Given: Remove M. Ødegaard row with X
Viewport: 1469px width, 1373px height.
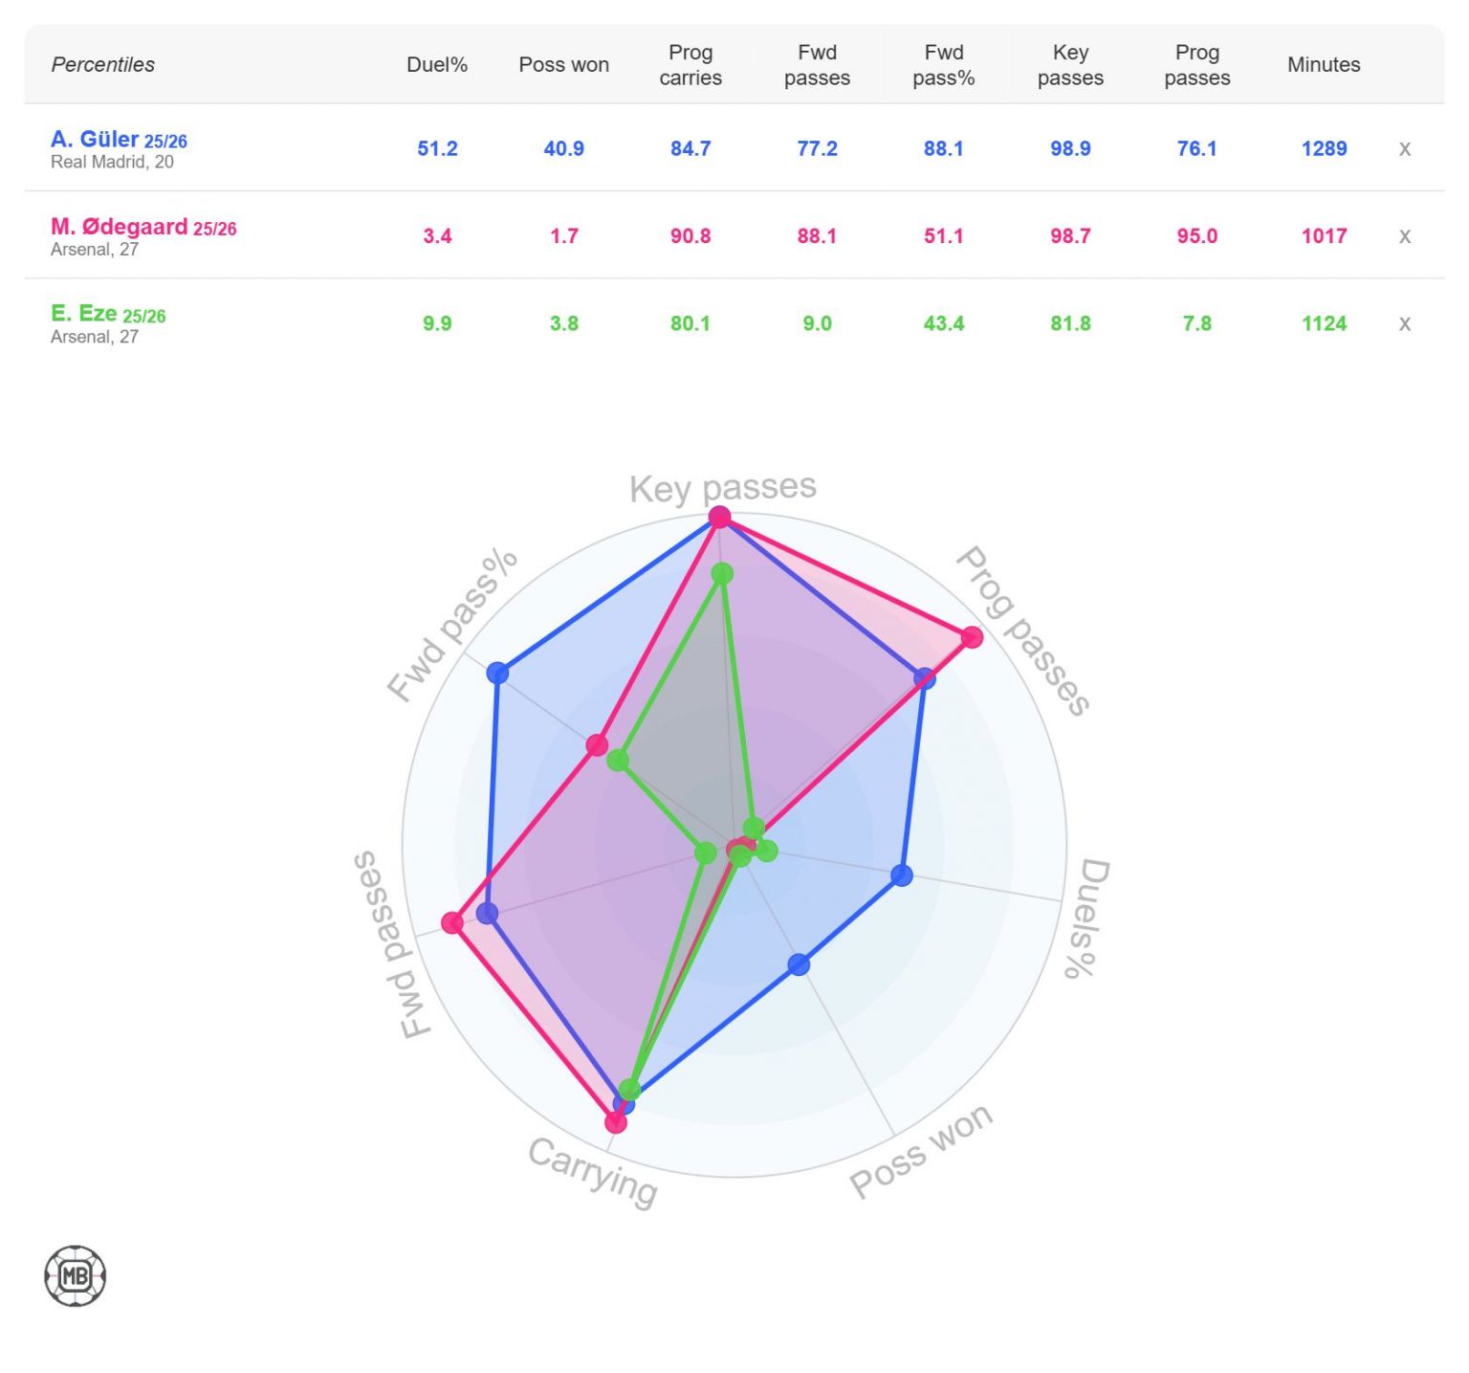Looking at the screenshot, I should click(x=1404, y=236).
